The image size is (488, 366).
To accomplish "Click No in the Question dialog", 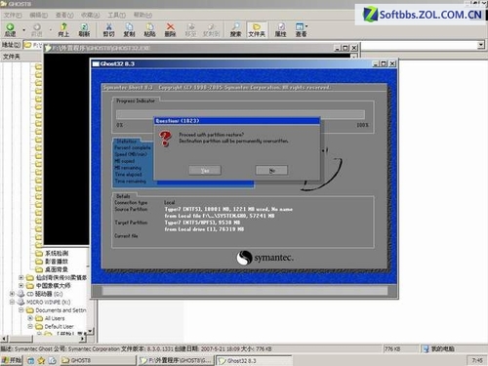I will [271, 171].
